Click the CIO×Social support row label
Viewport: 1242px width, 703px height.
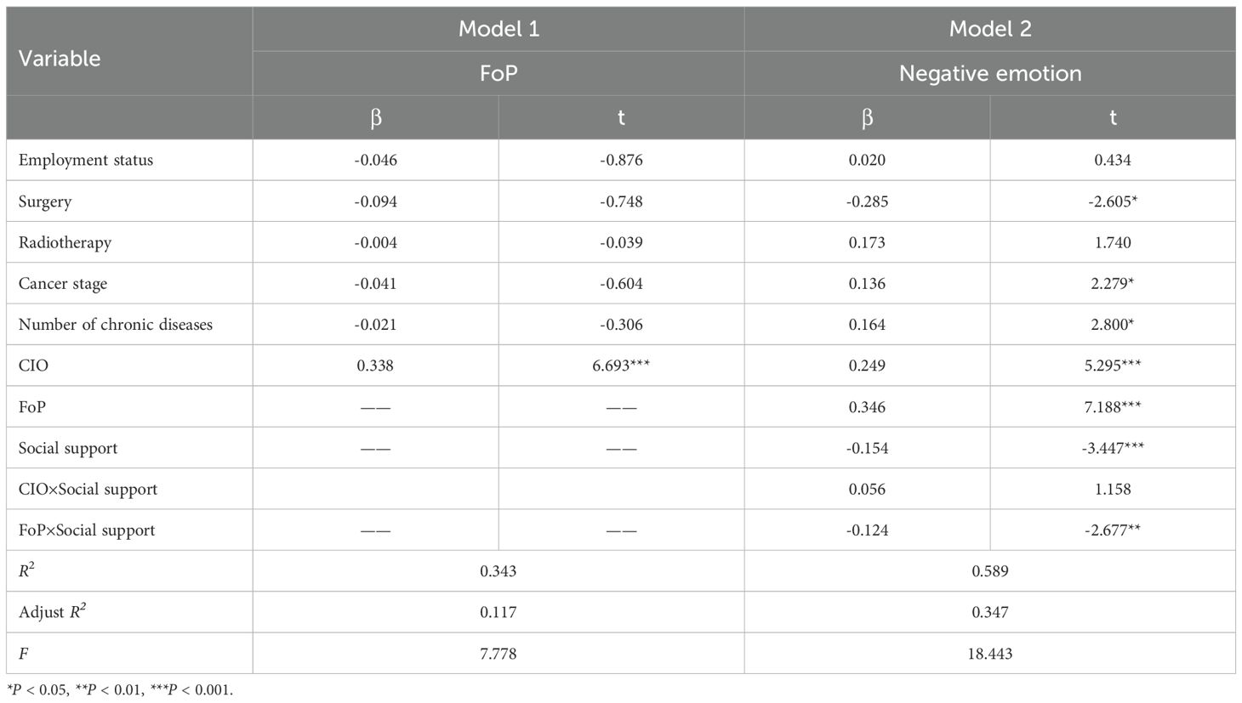[88, 489]
